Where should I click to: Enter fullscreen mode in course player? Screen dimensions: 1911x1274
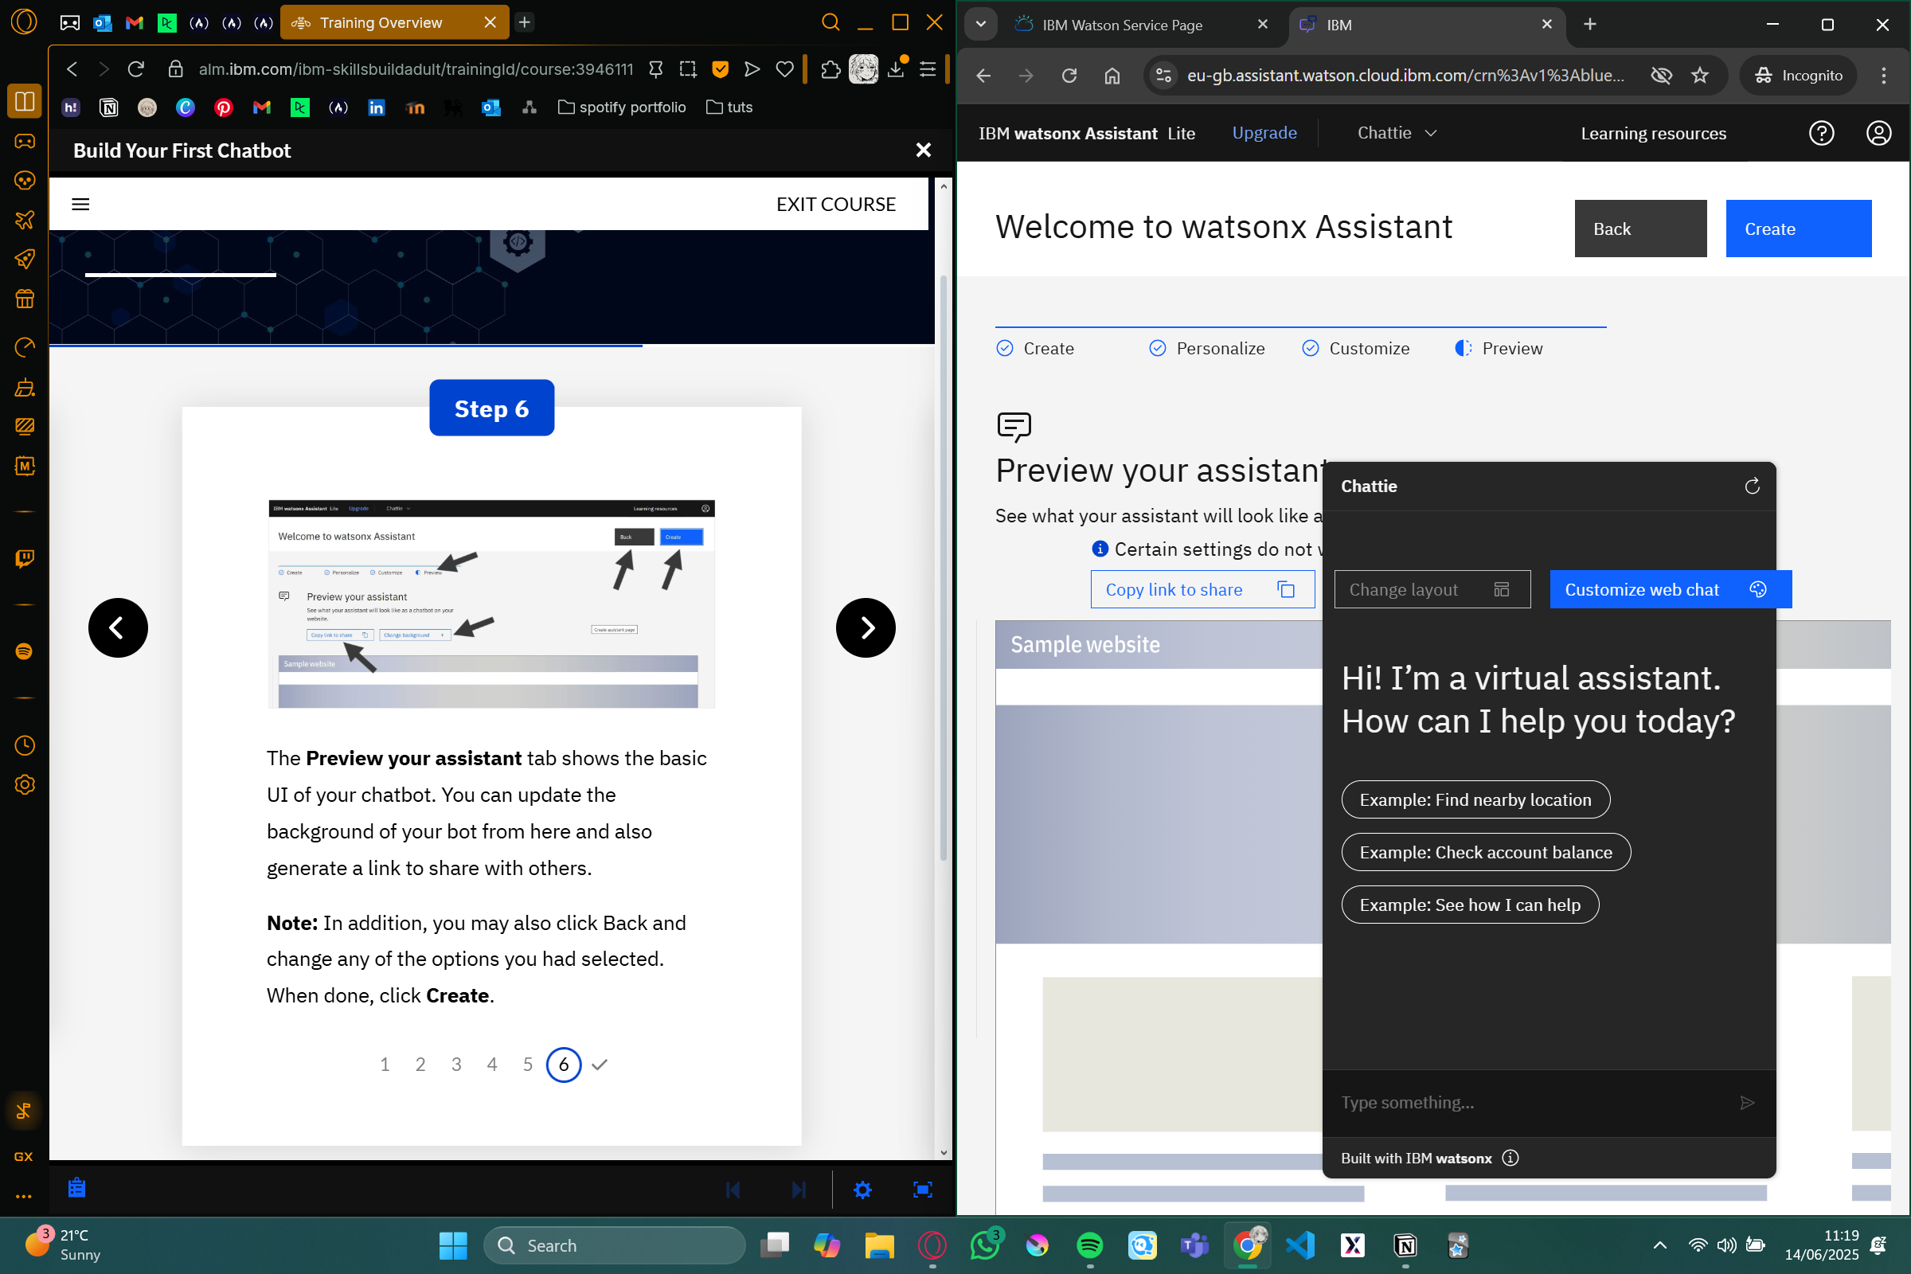coord(922,1190)
